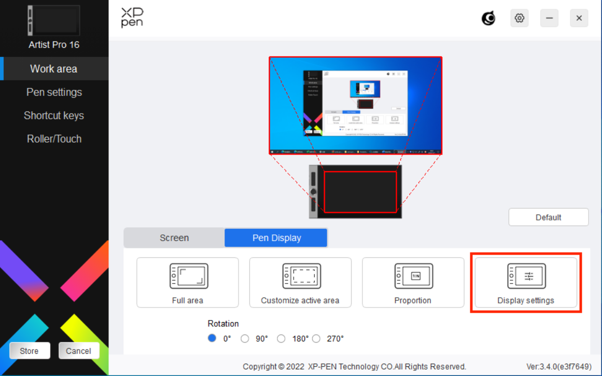Click the Full area icon

click(x=189, y=276)
